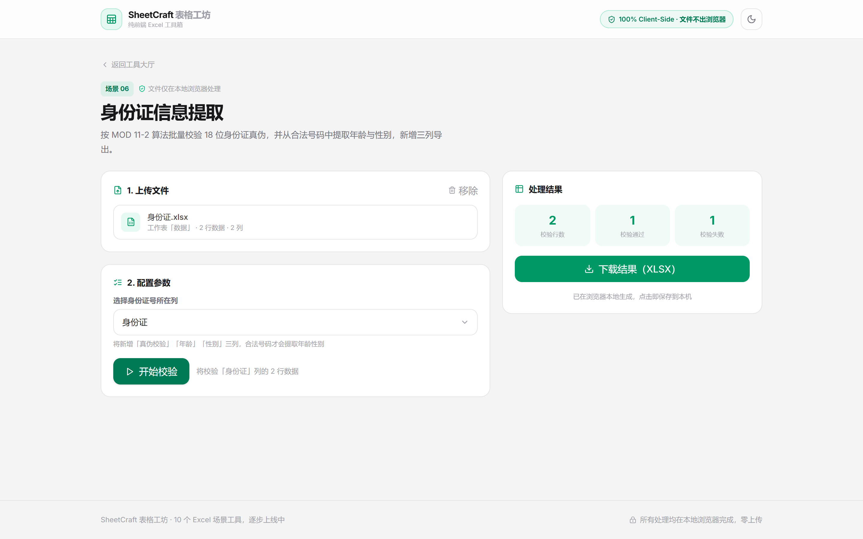The image size is (863, 539).
Task: Click the green file icon for 身份证.xlsx
Action: [131, 222]
